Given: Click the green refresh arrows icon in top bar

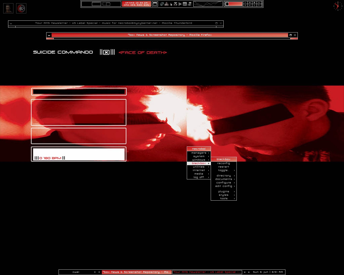Looking at the screenshot, I should (x=162, y=4).
